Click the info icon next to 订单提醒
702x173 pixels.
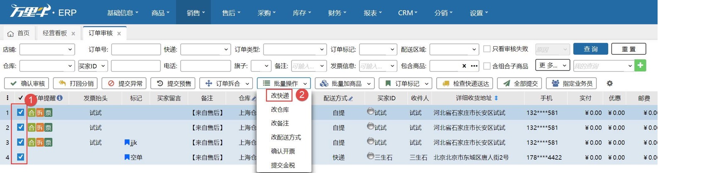[60, 98]
